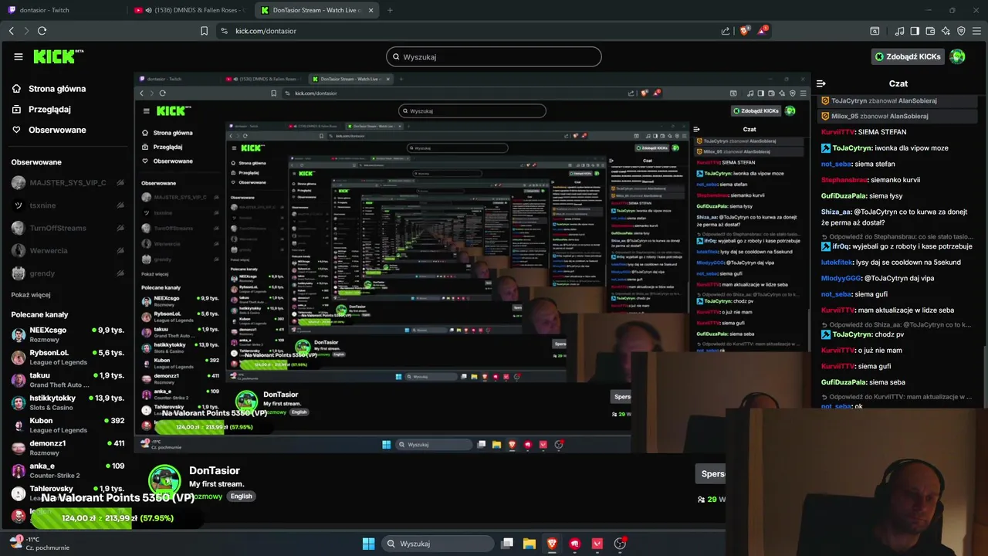Screen dimensions: 988x556
Task: Open Valorant taskbar icon
Action: point(597,544)
